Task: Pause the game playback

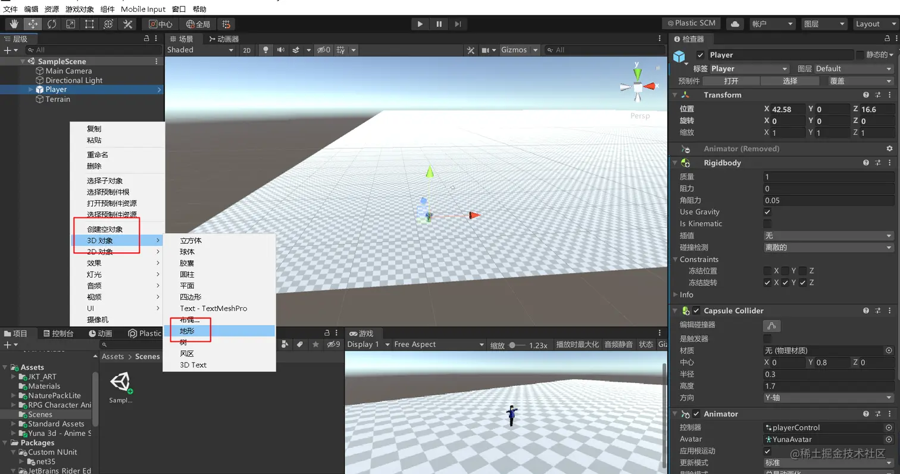Action: (x=439, y=24)
